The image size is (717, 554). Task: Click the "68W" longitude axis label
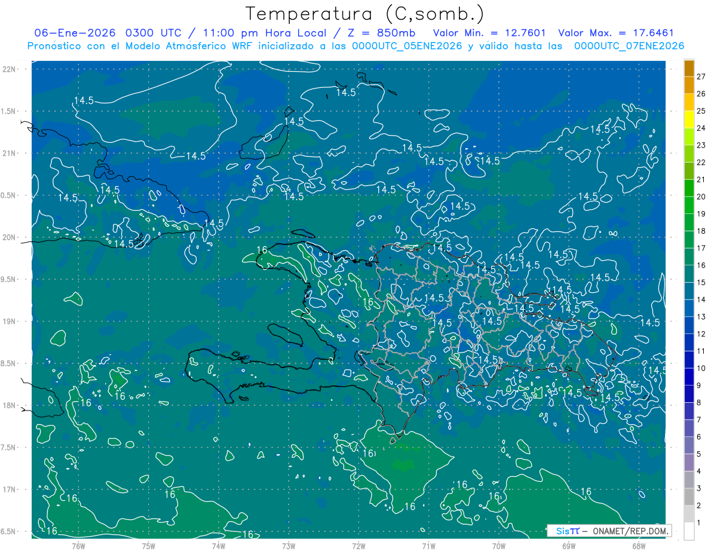tap(639, 546)
